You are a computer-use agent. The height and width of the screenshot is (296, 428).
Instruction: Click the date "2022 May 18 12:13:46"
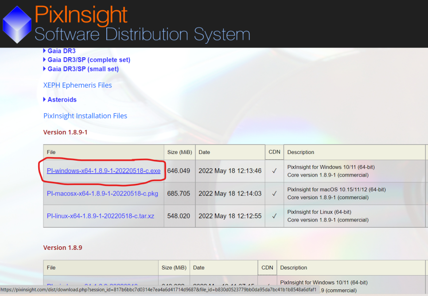(230, 171)
